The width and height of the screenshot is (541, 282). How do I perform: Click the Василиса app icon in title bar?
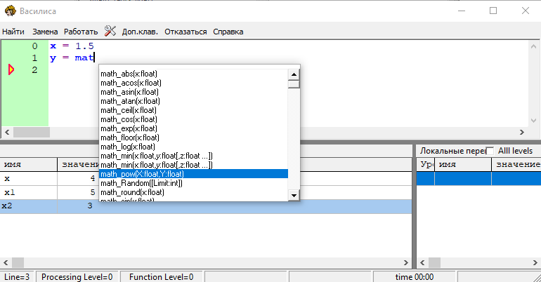tap(10, 11)
